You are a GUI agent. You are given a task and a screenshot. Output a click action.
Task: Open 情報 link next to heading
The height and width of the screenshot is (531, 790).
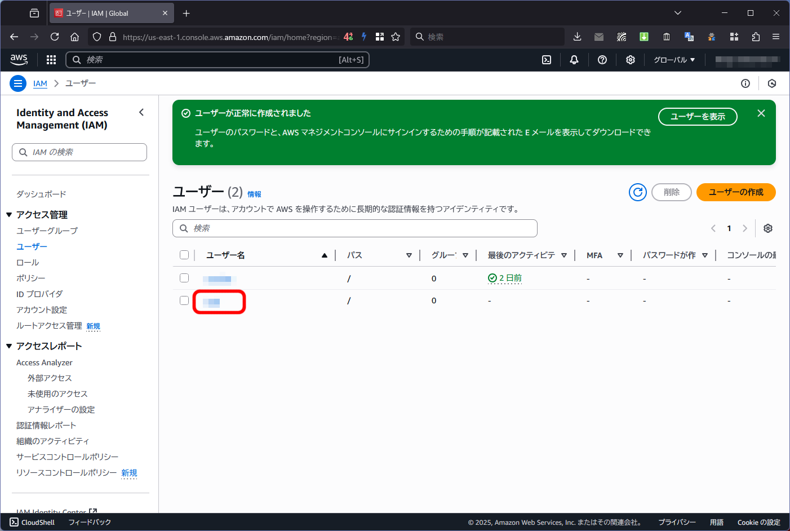(254, 194)
